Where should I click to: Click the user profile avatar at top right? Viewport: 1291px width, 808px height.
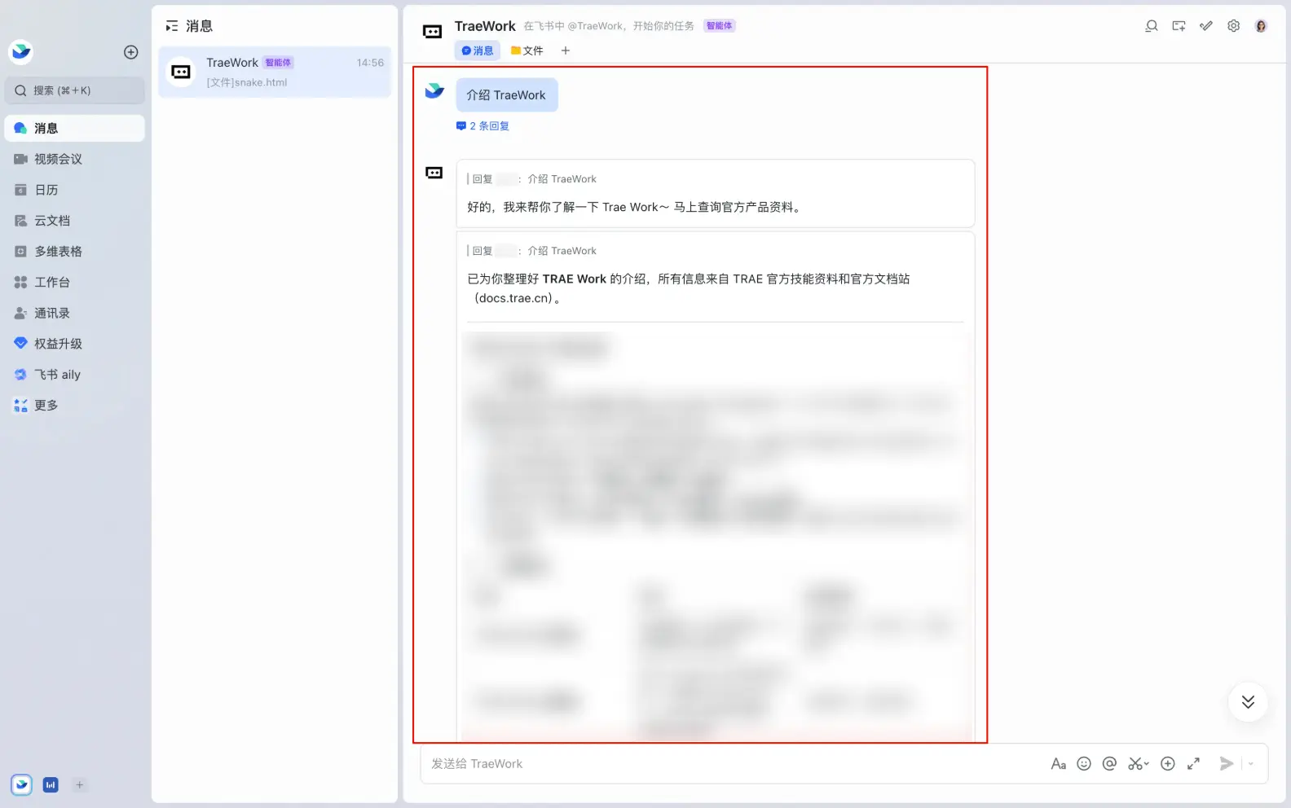pyautogui.click(x=1261, y=26)
